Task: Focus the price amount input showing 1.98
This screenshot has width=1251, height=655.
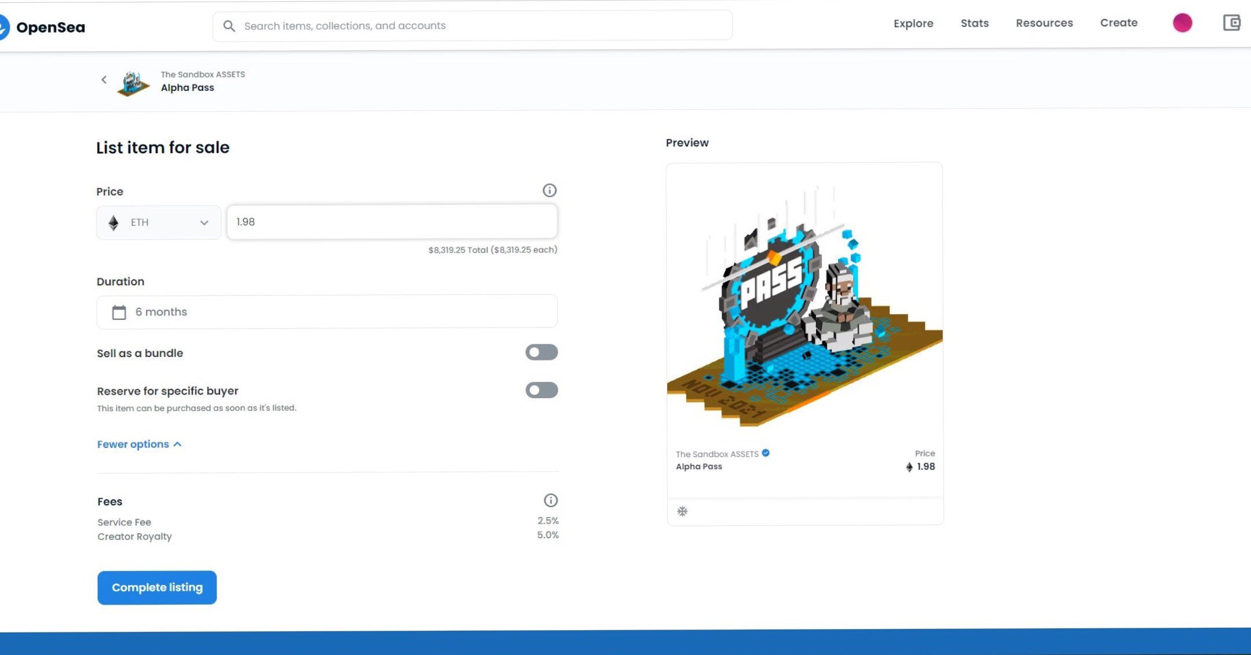Action: click(392, 222)
